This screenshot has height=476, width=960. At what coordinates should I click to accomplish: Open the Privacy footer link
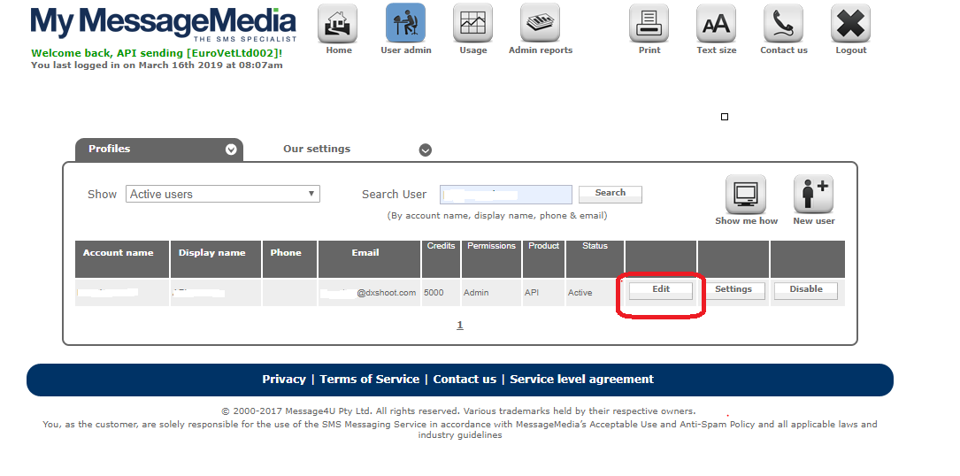click(284, 380)
